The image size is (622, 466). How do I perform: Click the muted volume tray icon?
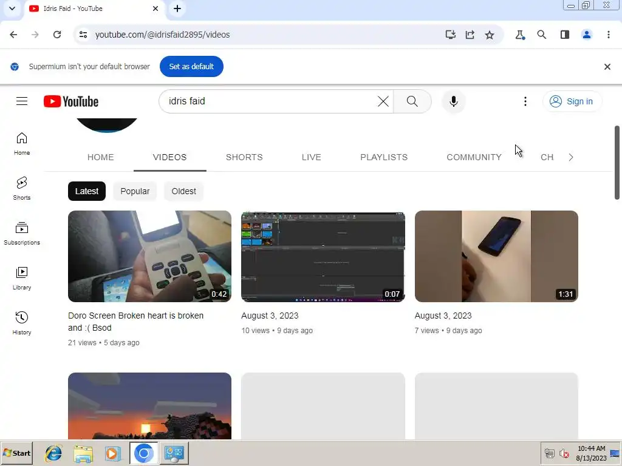point(564,453)
